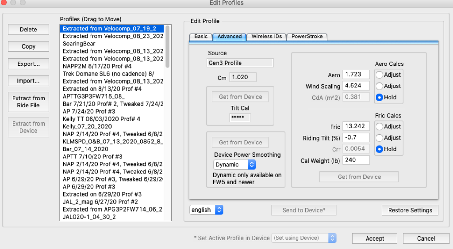Click Extract from Ride File button
This screenshot has width=453, height=249.
click(28, 102)
